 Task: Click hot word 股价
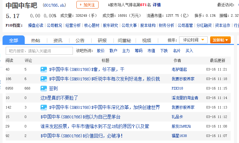coord(100,51)
